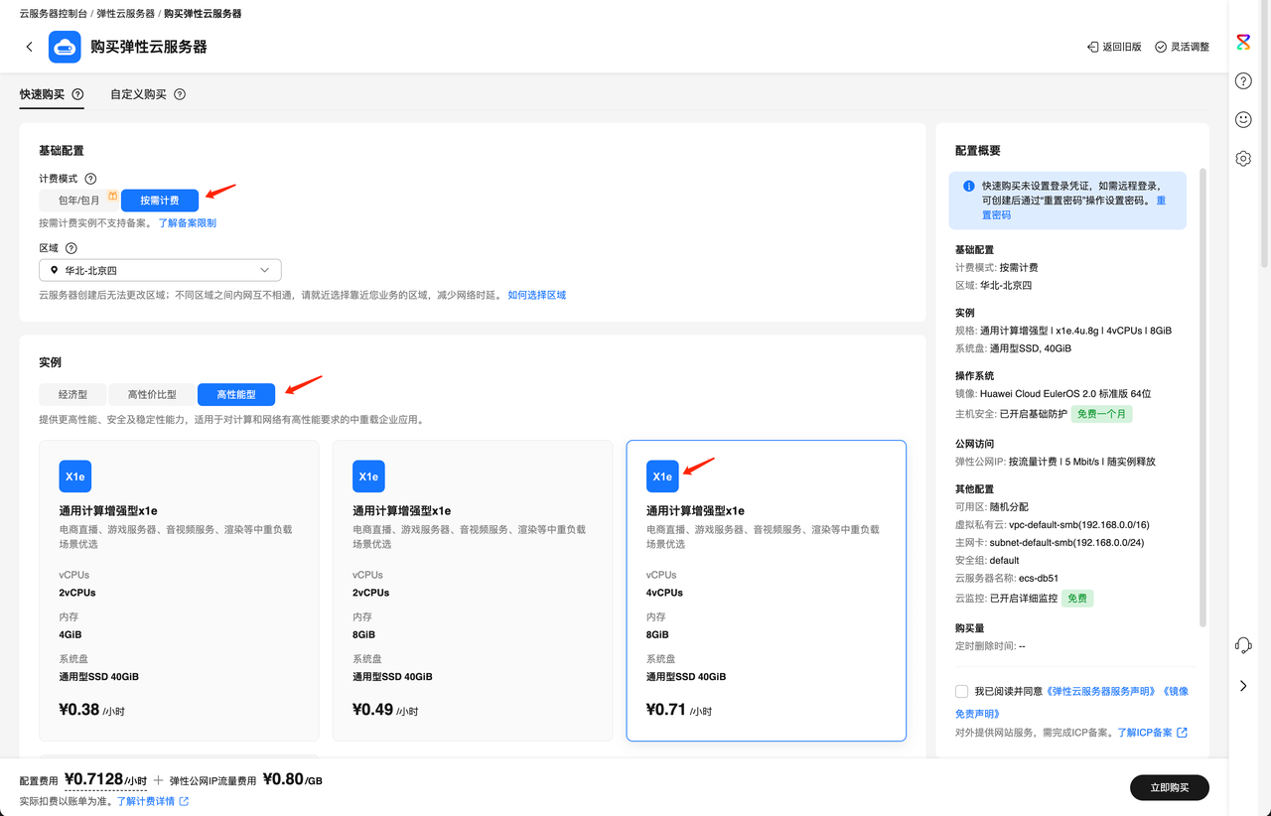The width and height of the screenshot is (1271, 816).
Task: Click the smiley feedback icon on right sidebar
Action: (x=1242, y=119)
